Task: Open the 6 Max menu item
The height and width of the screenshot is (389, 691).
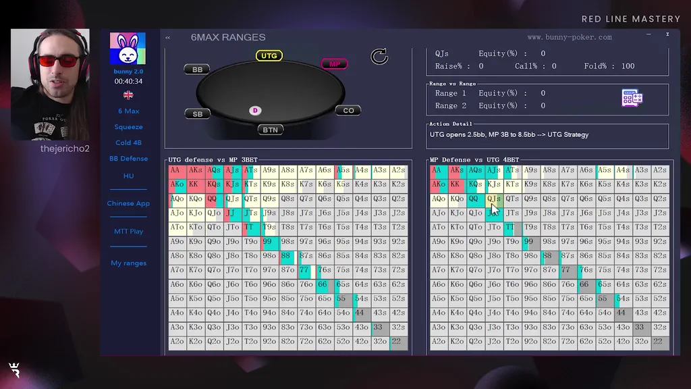Action: [128, 111]
